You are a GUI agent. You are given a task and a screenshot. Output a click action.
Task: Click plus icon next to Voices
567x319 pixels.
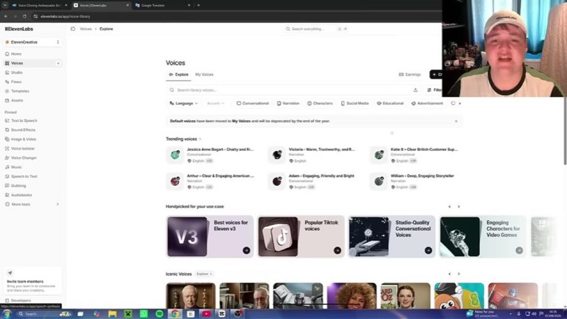58,63
